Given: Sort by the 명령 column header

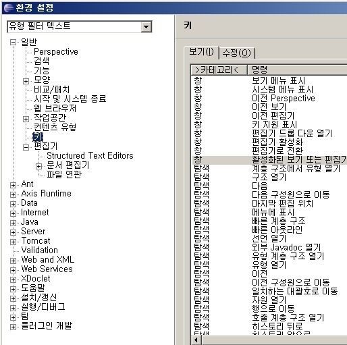Looking at the screenshot, I should [297, 70].
